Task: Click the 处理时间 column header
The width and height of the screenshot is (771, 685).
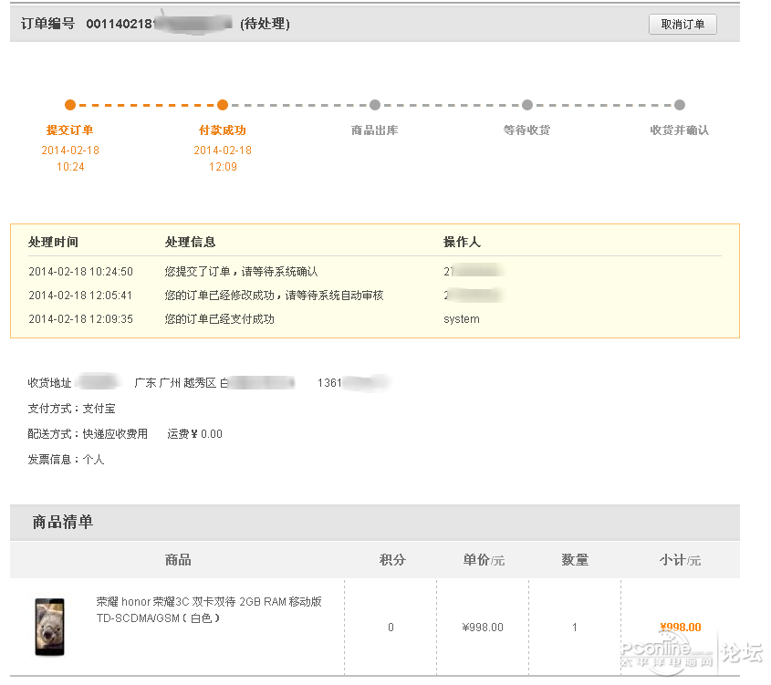Action: pyautogui.click(x=53, y=243)
